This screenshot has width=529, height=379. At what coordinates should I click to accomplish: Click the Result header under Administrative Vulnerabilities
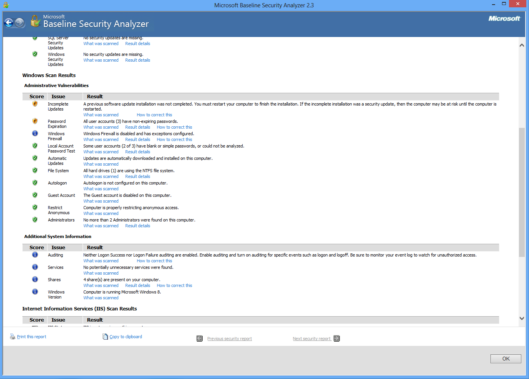(95, 97)
